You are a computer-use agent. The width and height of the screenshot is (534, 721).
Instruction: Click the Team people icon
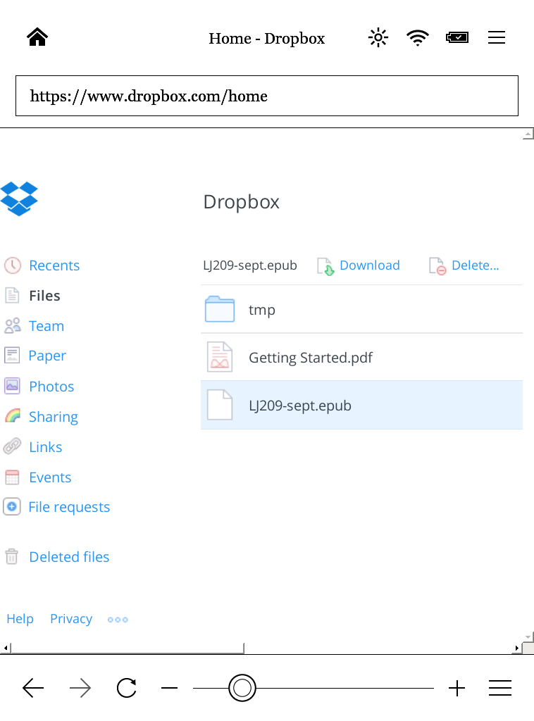pyautogui.click(x=13, y=325)
